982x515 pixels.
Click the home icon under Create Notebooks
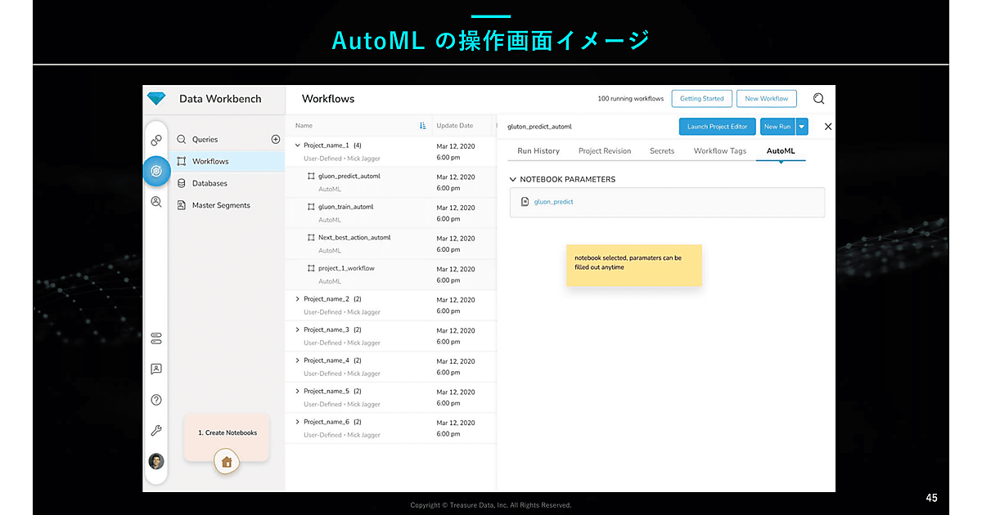[227, 462]
